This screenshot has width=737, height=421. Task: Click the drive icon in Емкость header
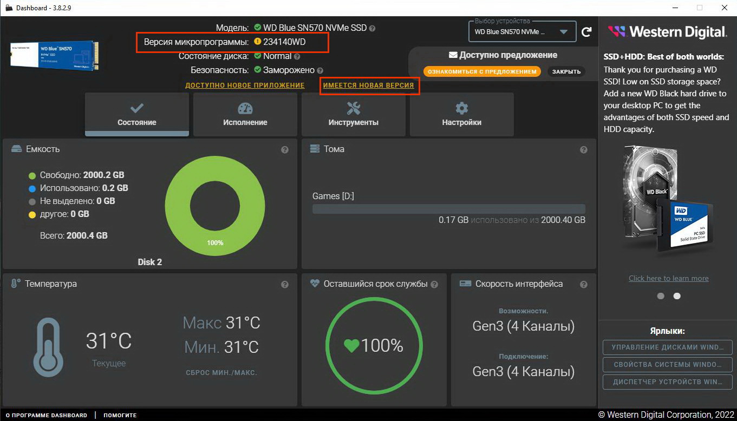(x=16, y=149)
